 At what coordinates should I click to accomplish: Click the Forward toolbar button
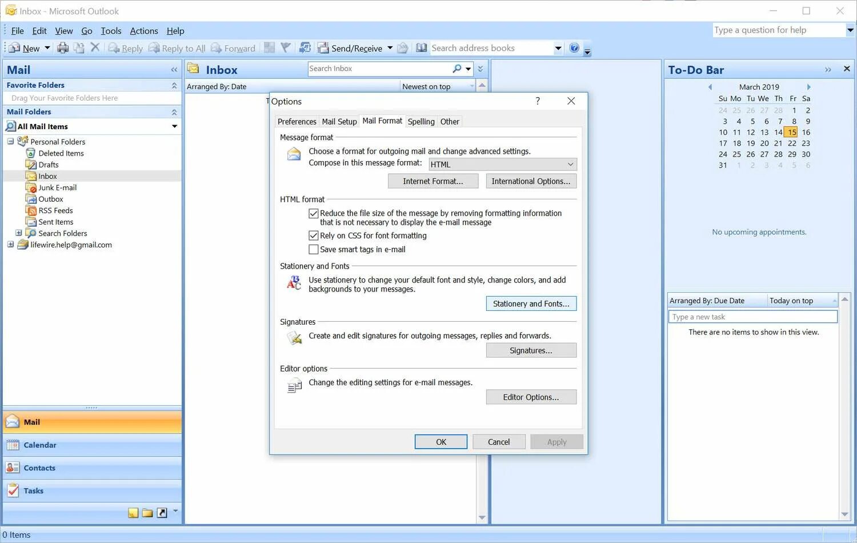coord(233,49)
